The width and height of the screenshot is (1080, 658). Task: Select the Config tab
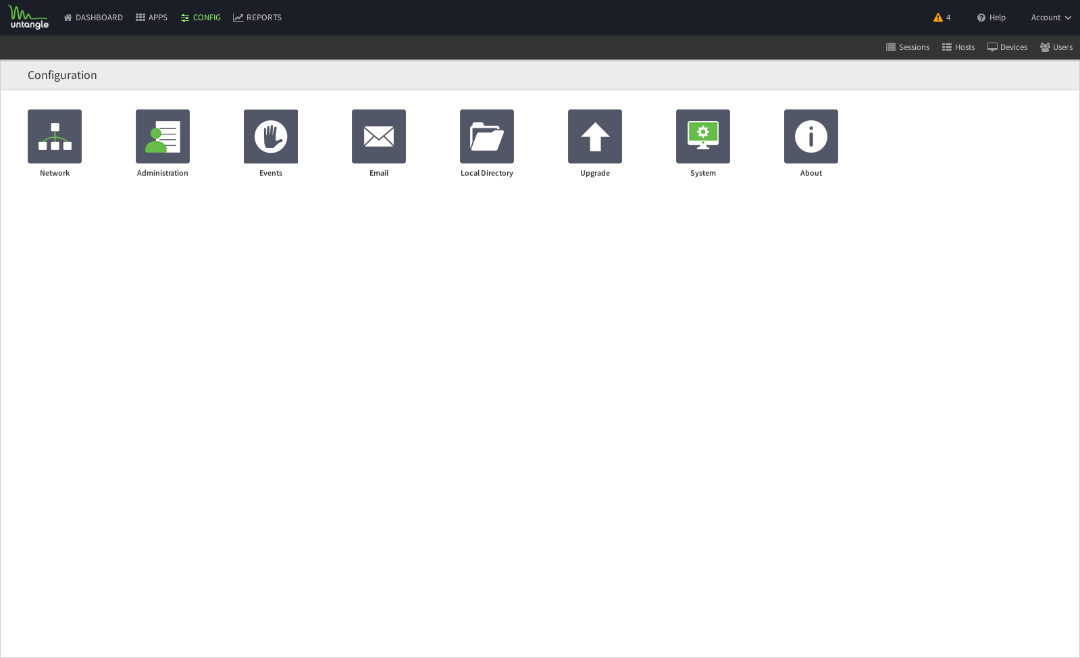(201, 18)
